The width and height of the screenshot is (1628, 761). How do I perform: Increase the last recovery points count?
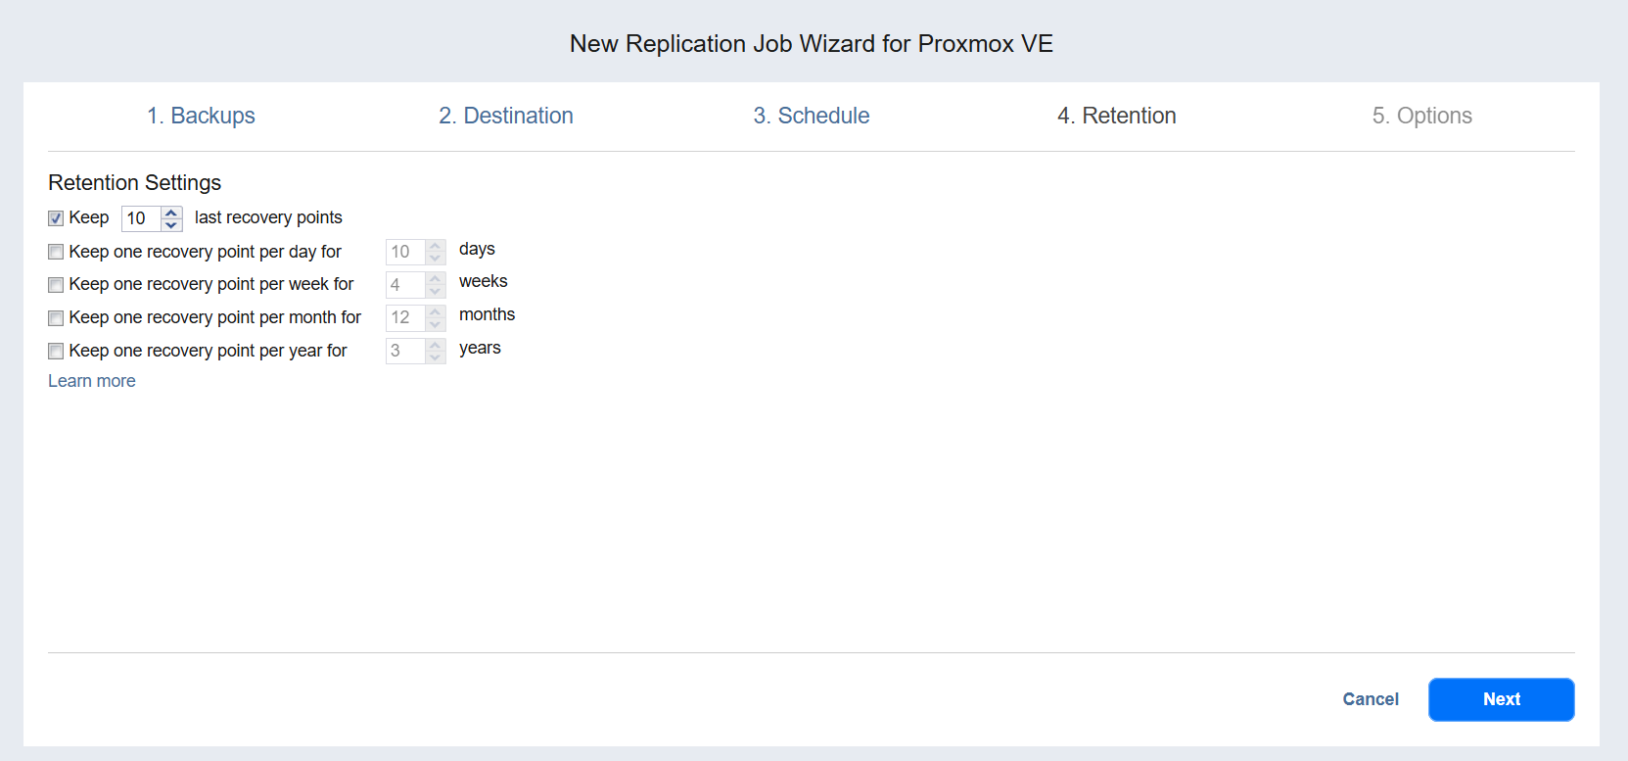171,213
